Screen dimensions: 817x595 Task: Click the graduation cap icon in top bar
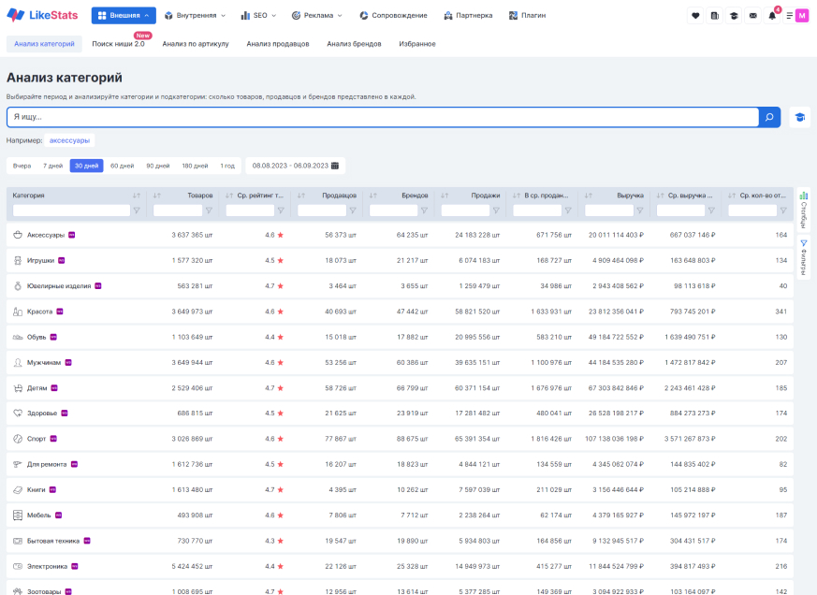click(734, 15)
